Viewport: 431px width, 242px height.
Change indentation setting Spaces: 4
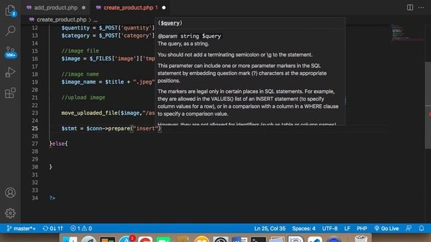304,229
